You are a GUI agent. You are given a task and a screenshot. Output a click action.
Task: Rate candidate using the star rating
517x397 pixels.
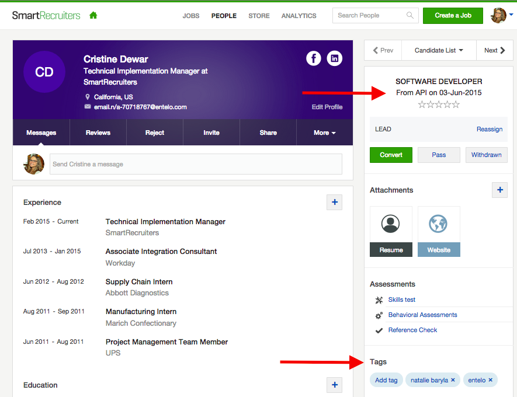tap(439, 105)
